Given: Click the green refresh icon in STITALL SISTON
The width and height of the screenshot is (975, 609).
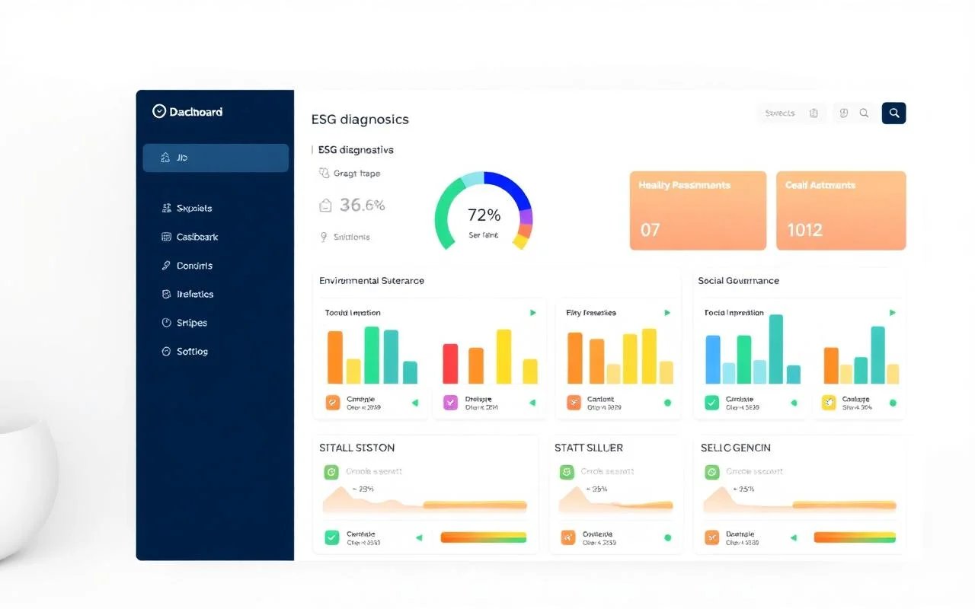Looking at the screenshot, I should click(x=331, y=472).
